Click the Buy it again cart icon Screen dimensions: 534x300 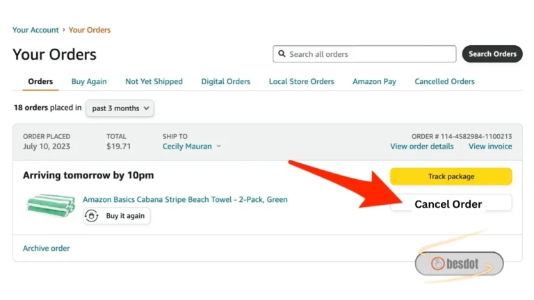tap(91, 216)
